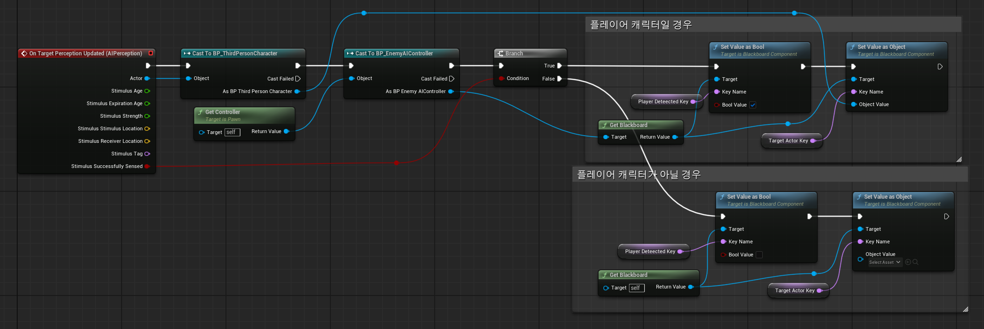Click the resize handle of the 플레이어 캐릭터가 아닐 경우 comment
Screen dimensions: 984x329
965,309
